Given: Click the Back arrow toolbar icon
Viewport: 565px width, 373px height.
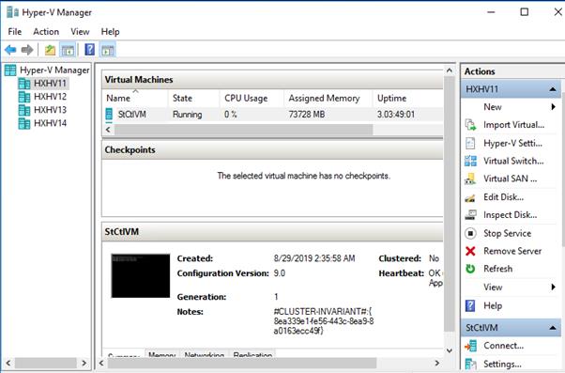Looking at the screenshot, I should point(10,50).
